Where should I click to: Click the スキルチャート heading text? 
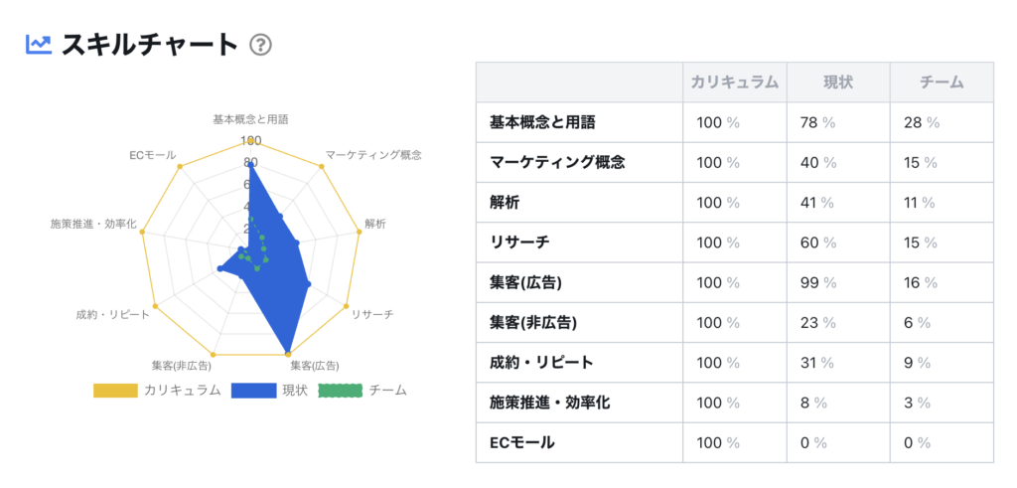point(150,45)
